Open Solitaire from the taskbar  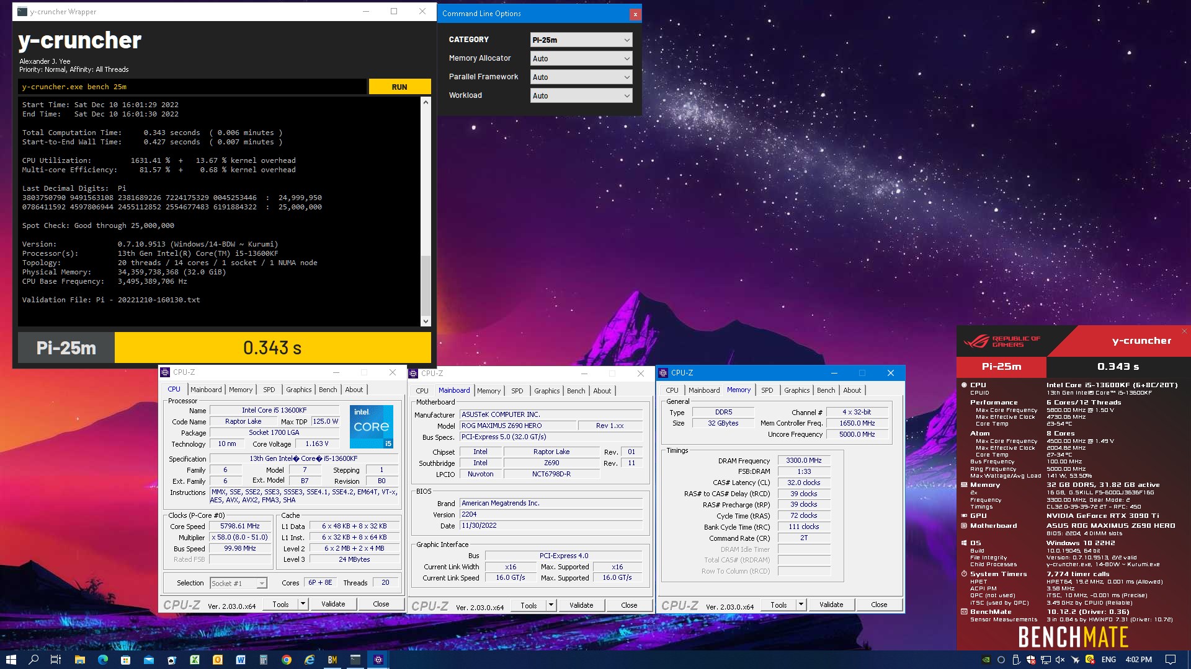coord(172,660)
